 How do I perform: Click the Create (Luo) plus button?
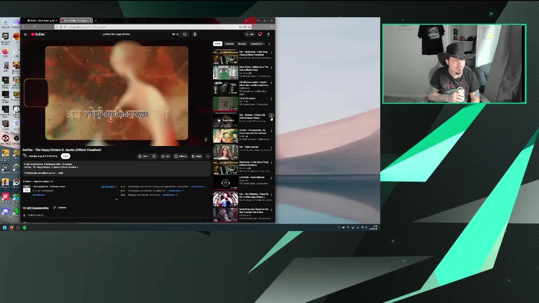click(250, 34)
